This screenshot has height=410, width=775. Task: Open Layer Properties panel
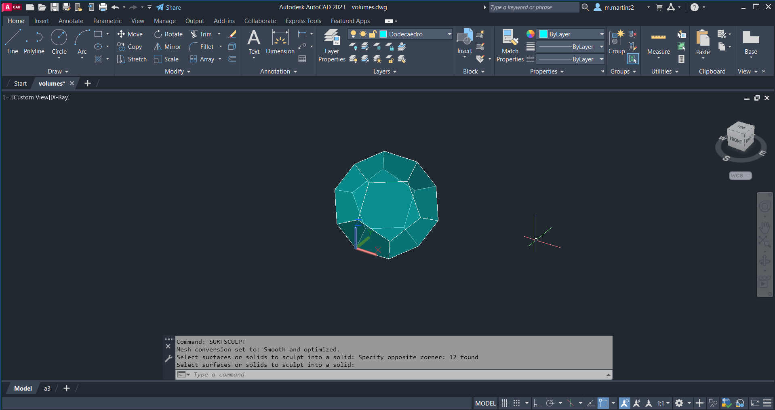332,45
